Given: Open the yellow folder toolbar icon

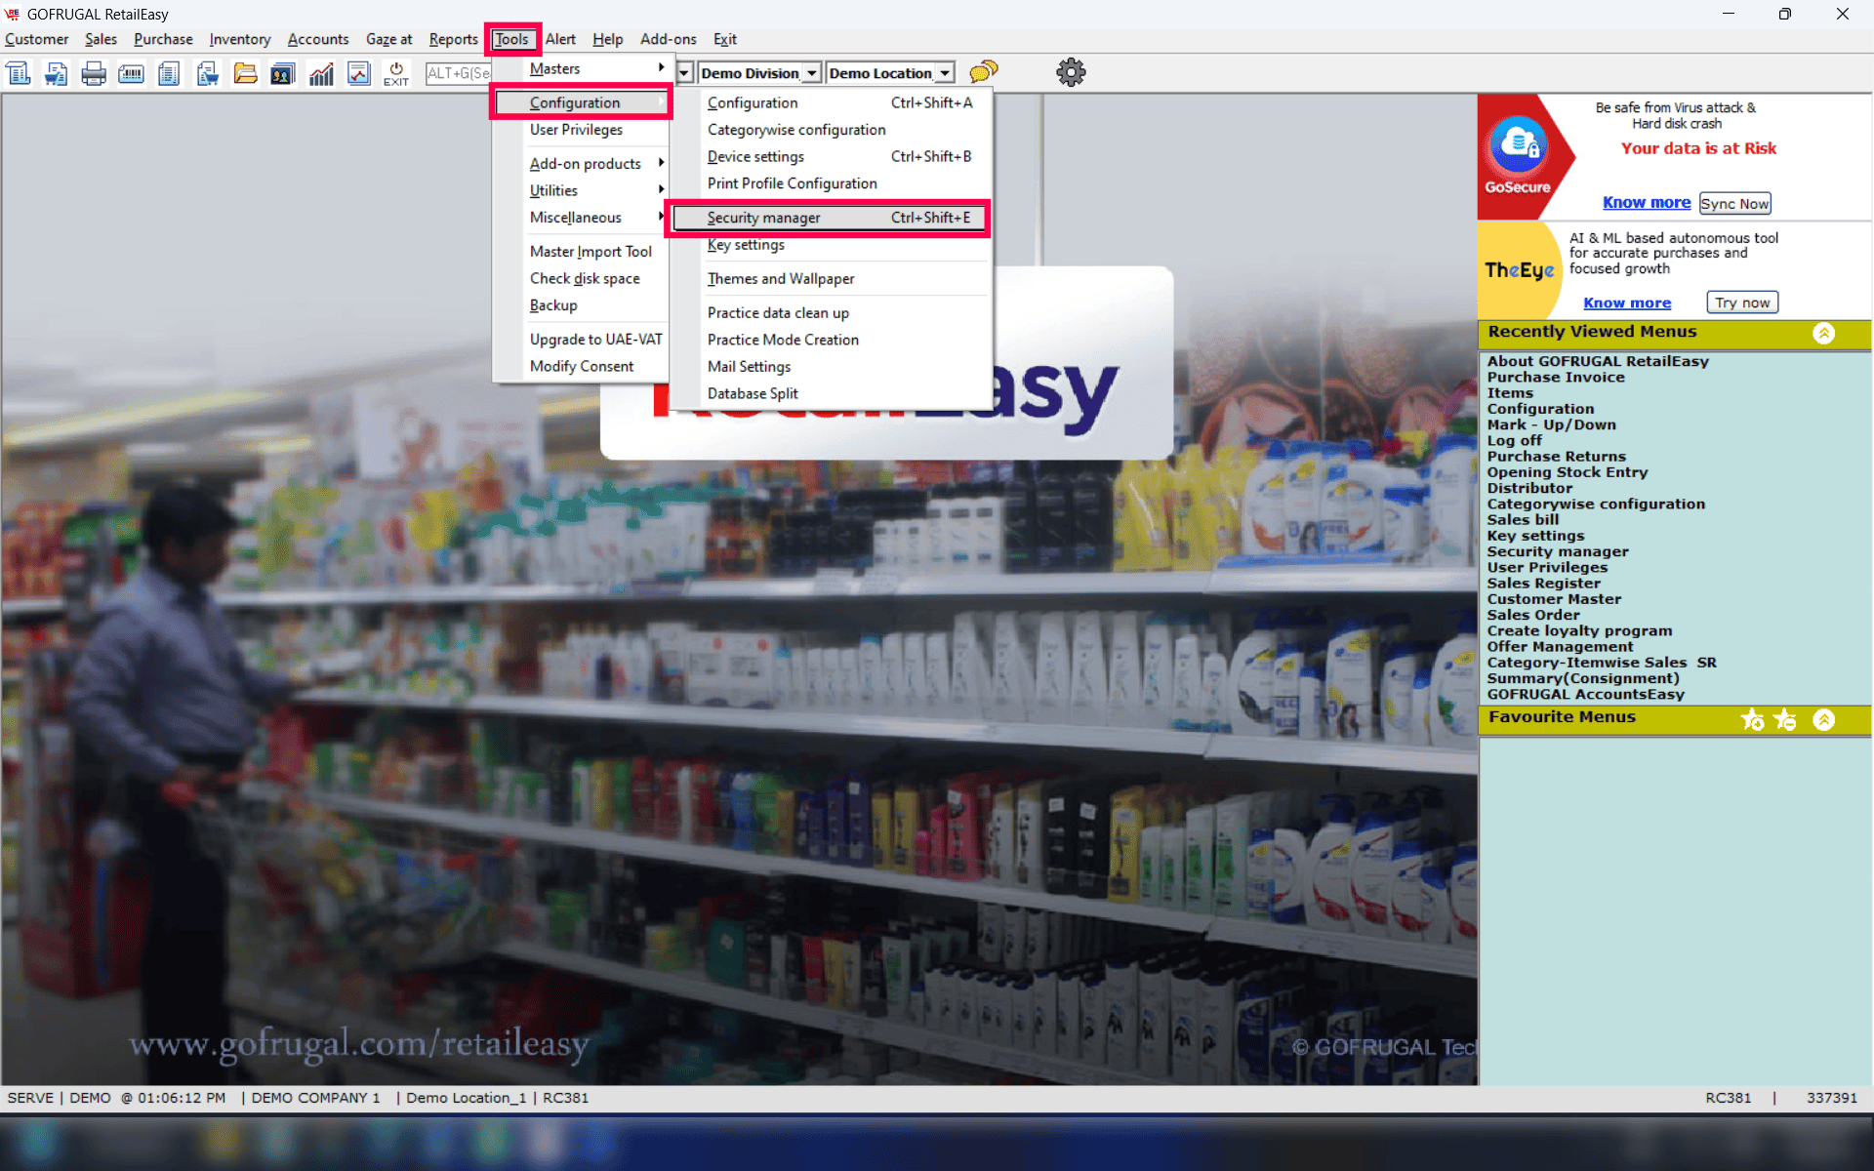Looking at the screenshot, I should click(x=245, y=73).
